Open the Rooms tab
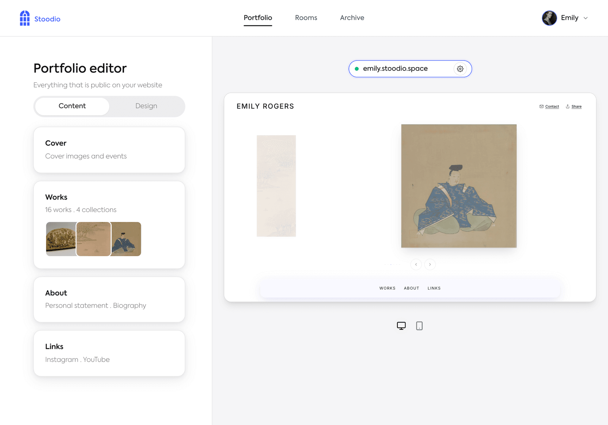The image size is (608, 425). 306,18
